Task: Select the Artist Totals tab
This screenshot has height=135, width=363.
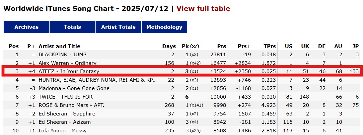Action: (118, 27)
